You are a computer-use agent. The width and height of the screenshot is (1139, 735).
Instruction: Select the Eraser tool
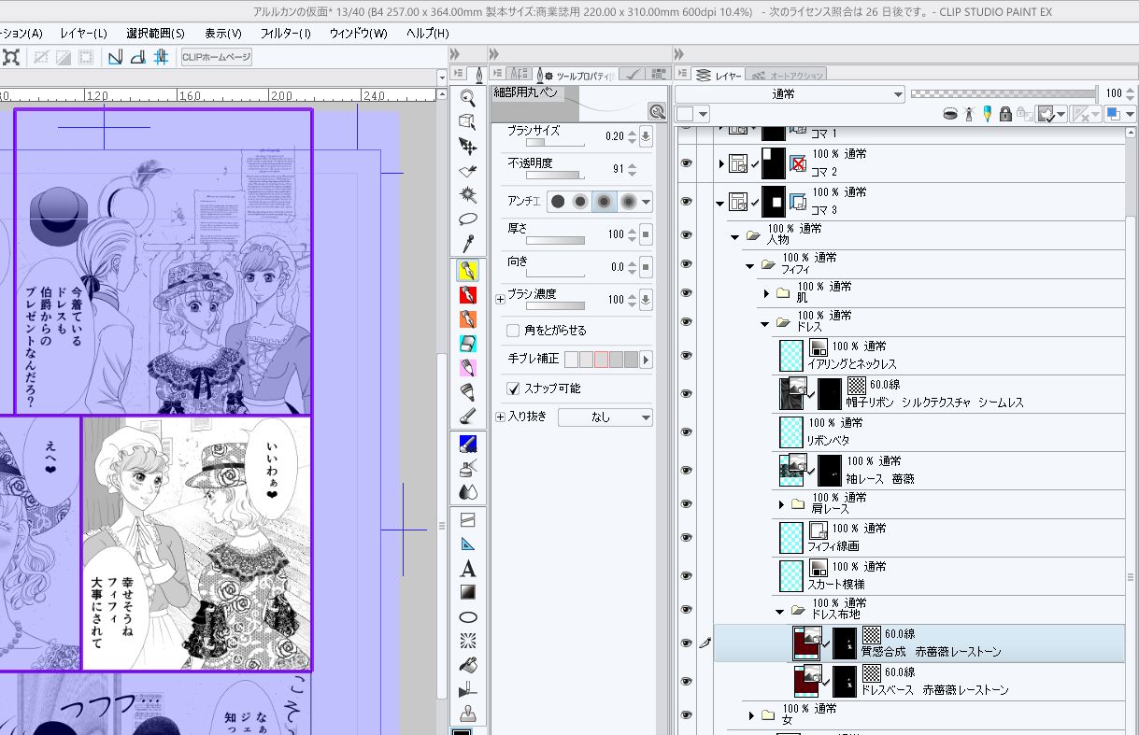(468, 344)
